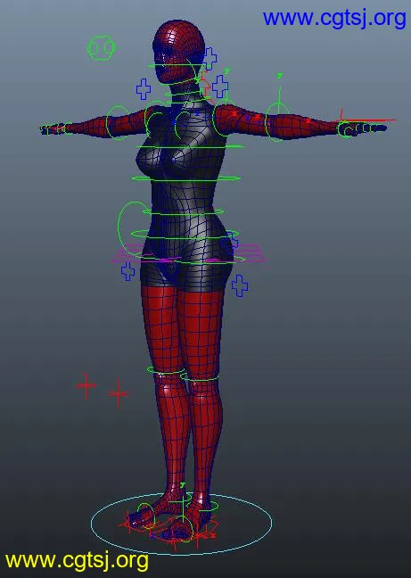Viewport: 411px width, 578px height.
Task: Pick the blue cross control above the raised shoulder
Action: click(220, 87)
